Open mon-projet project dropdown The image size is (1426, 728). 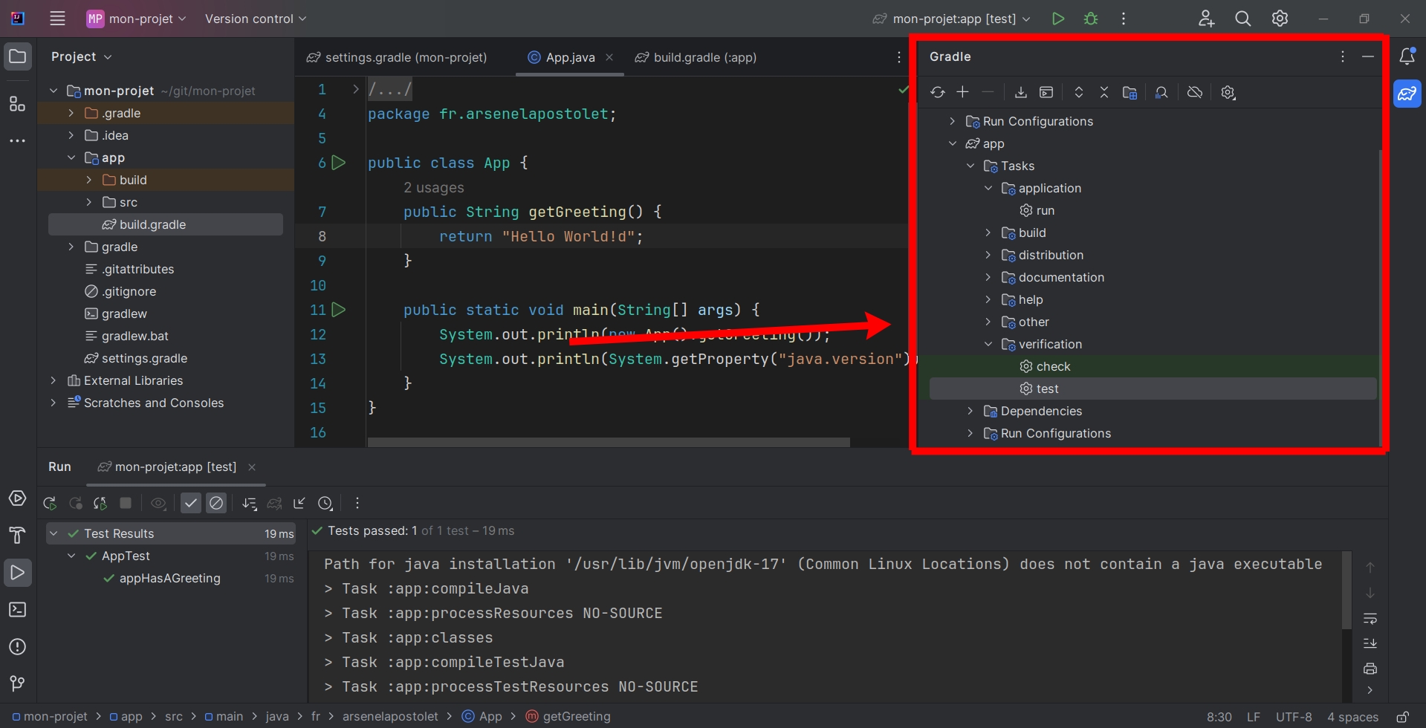coord(136,19)
